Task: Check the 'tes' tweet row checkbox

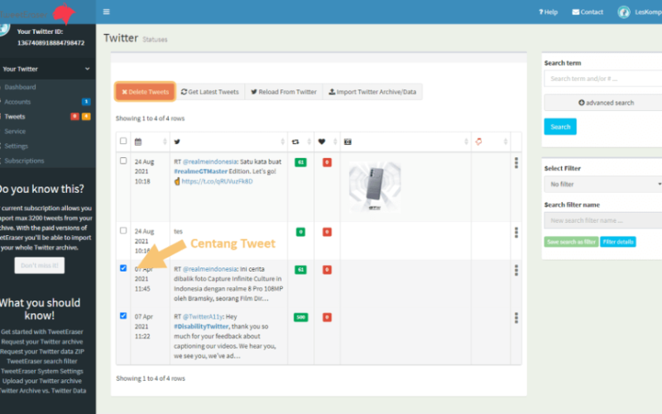Action: point(123,231)
